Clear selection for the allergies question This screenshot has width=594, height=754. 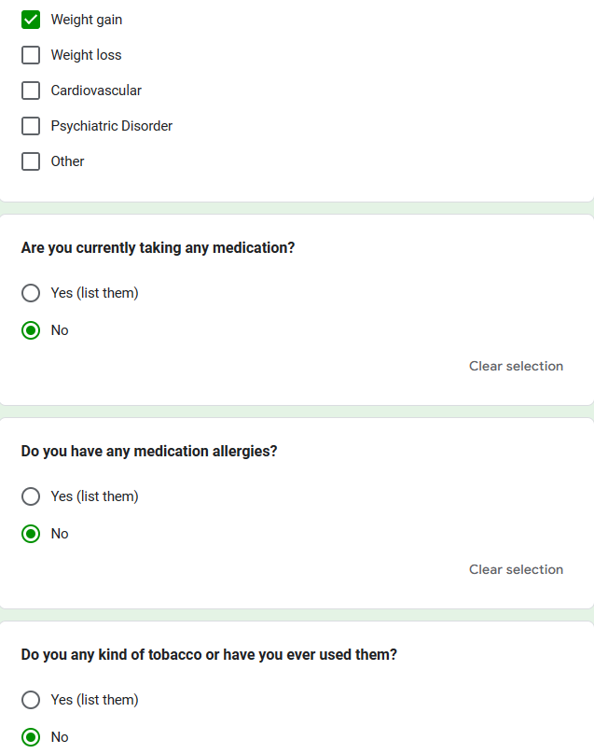pos(516,569)
